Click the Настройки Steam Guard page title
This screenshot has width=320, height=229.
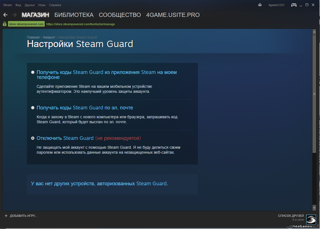(x=80, y=44)
